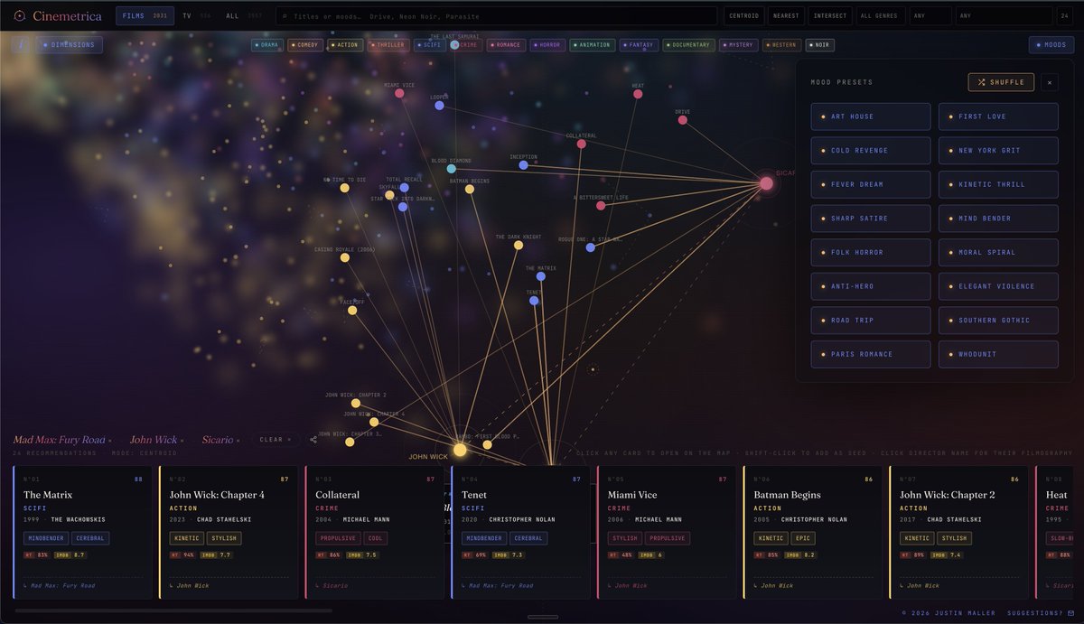Open The Matrix recommendation card
The image size is (1084, 624).
(83, 532)
